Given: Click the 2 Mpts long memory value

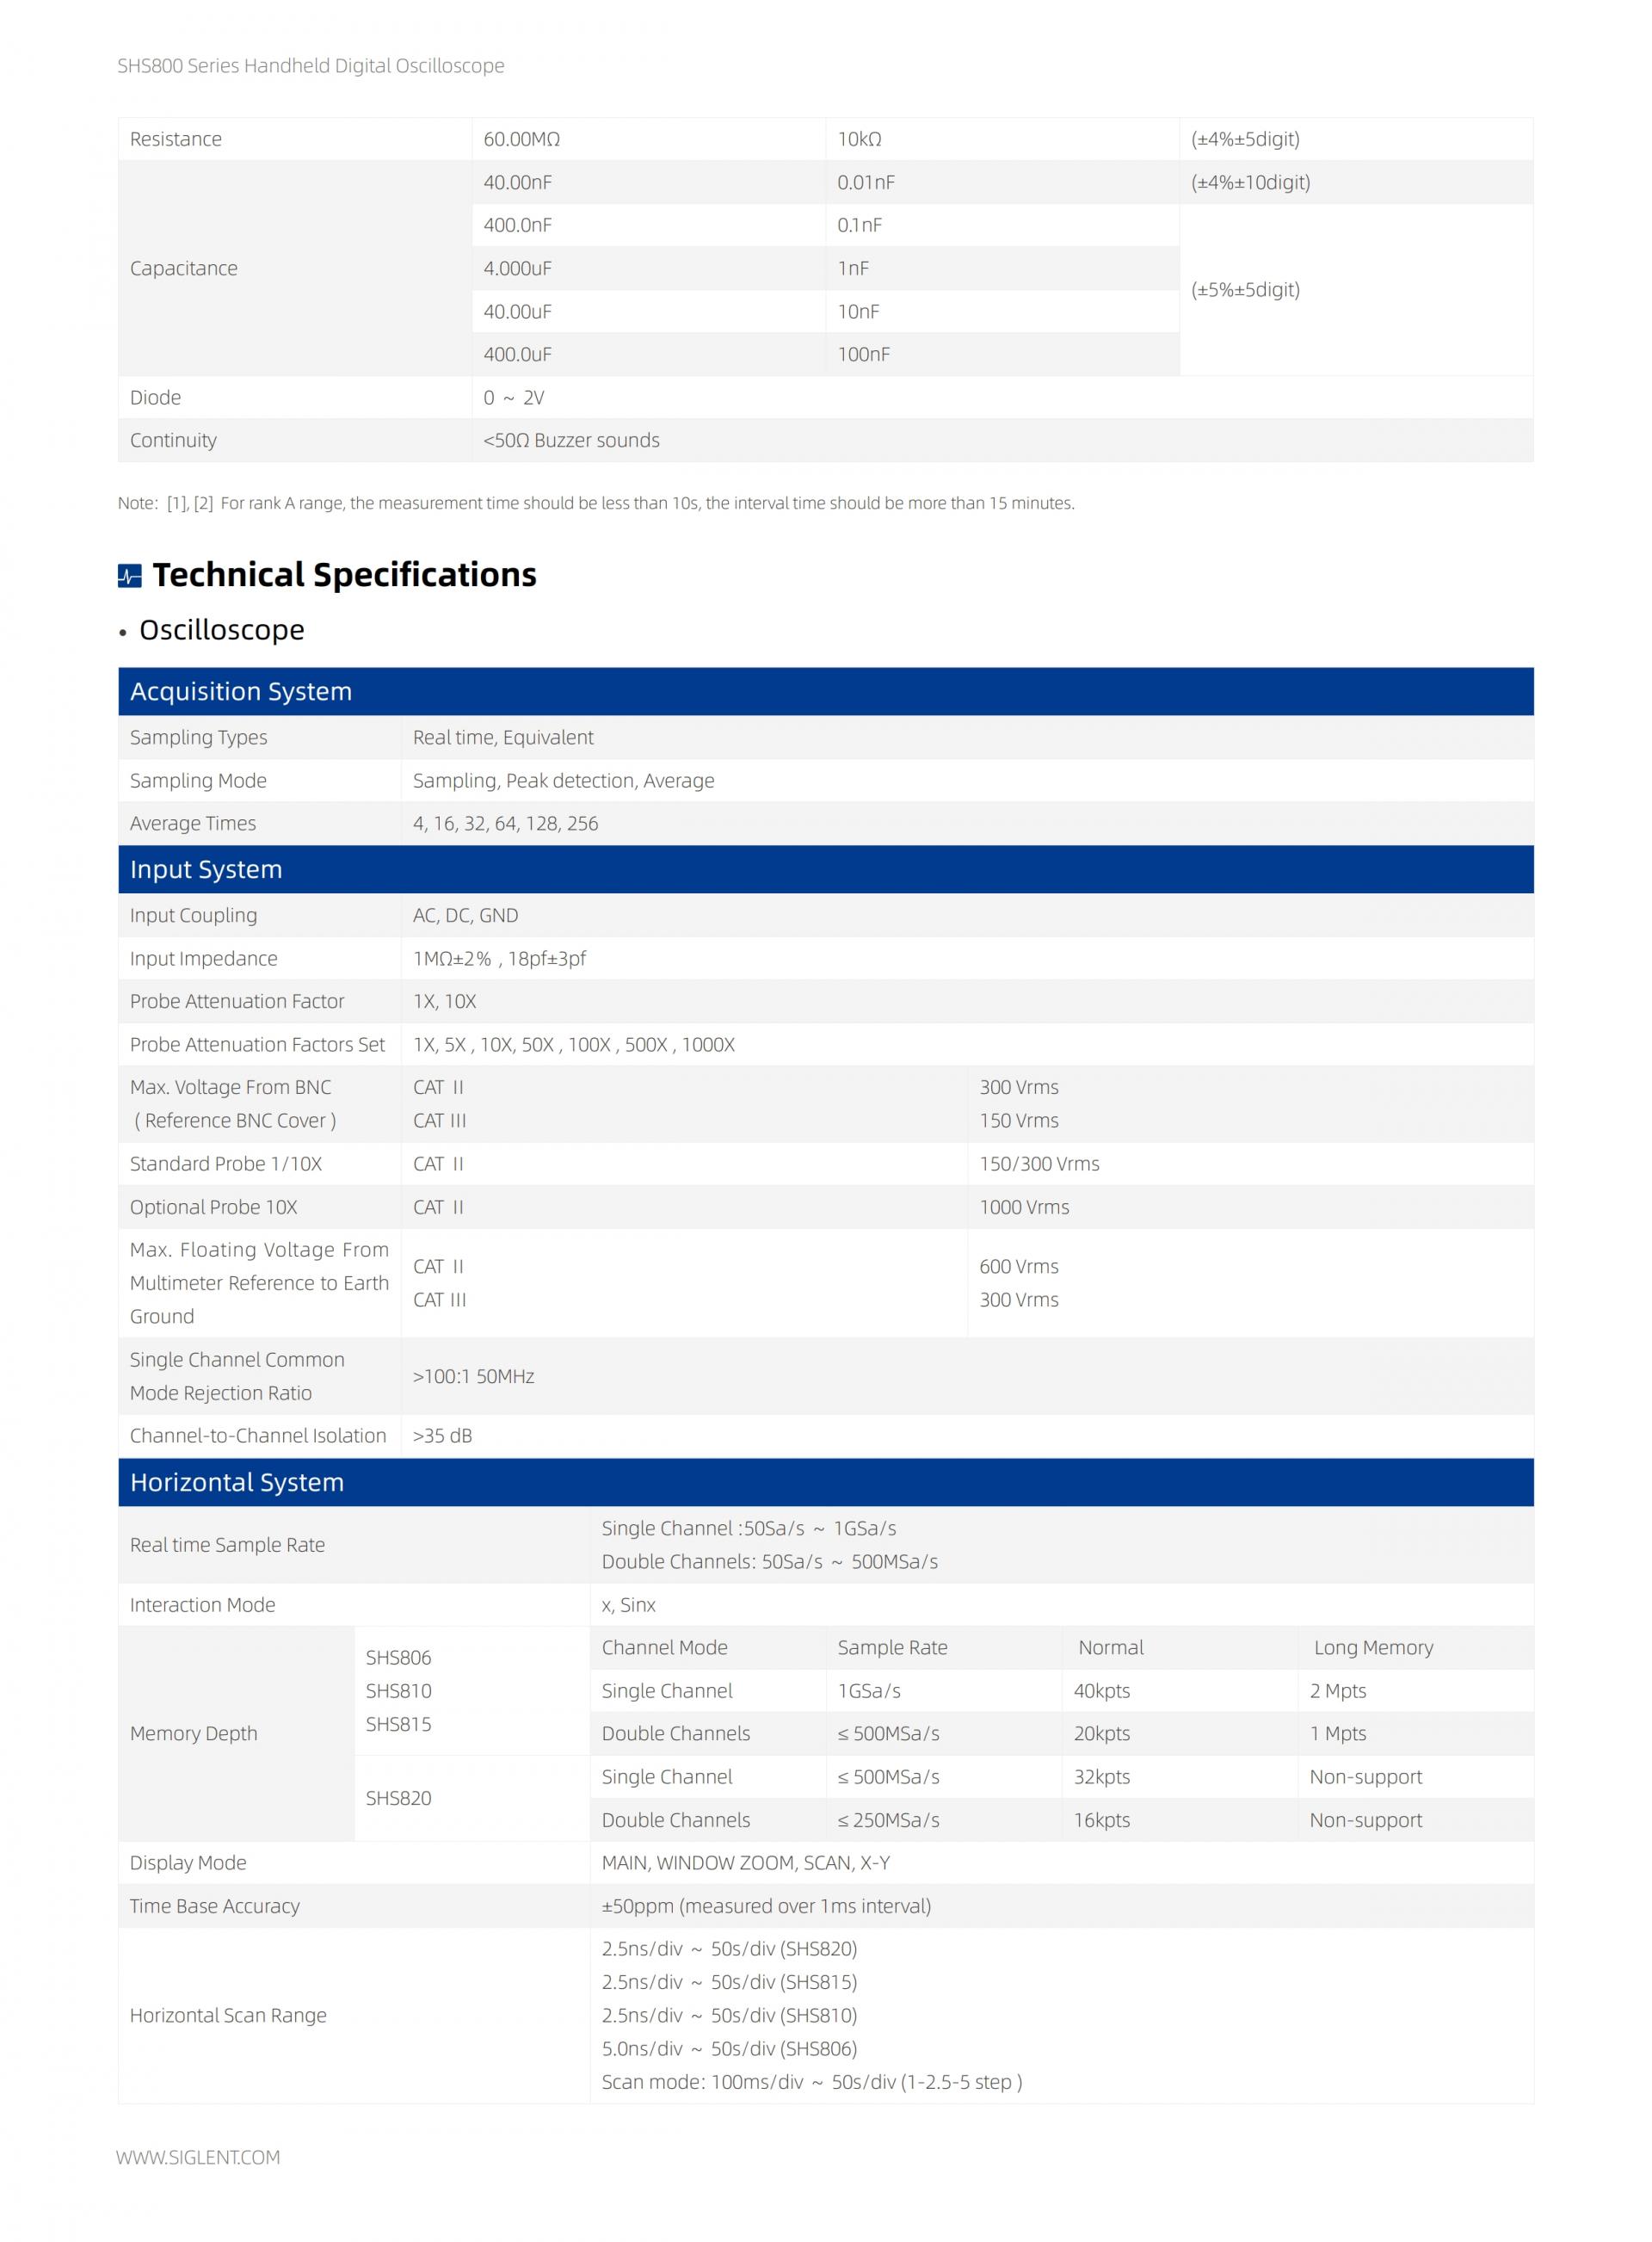Looking at the screenshot, I should tap(1338, 1690).
